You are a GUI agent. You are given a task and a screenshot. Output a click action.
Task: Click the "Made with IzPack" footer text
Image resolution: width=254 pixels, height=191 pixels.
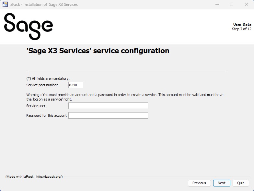click(34, 176)
